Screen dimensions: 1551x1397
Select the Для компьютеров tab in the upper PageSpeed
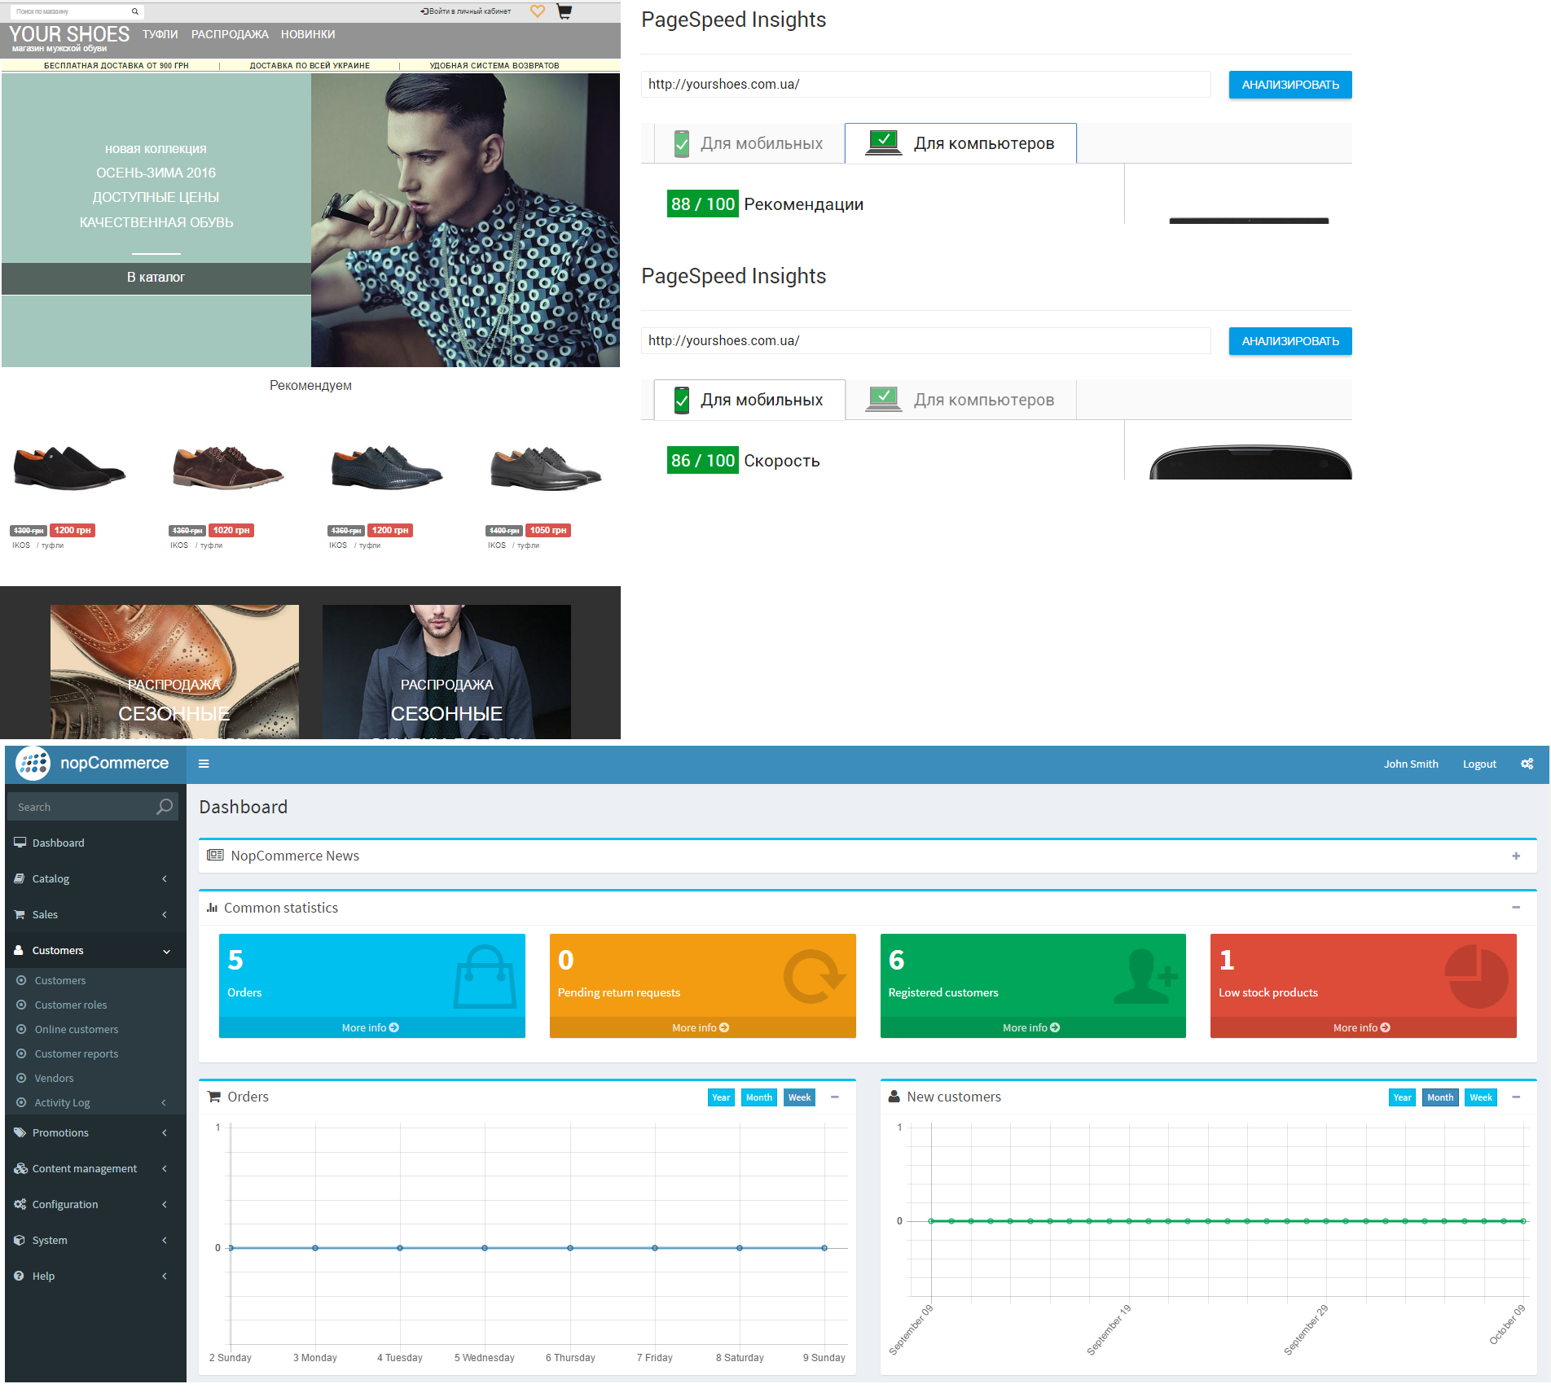[960, 143]
